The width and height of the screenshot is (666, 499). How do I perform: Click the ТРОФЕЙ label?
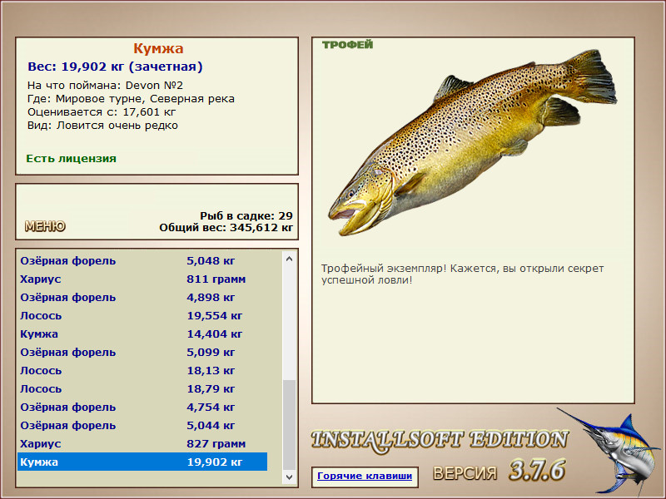pyautogui.click(x=347, y=45)
